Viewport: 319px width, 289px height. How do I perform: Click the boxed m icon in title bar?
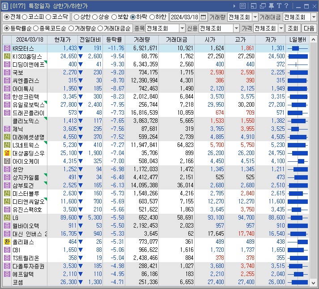242,6
